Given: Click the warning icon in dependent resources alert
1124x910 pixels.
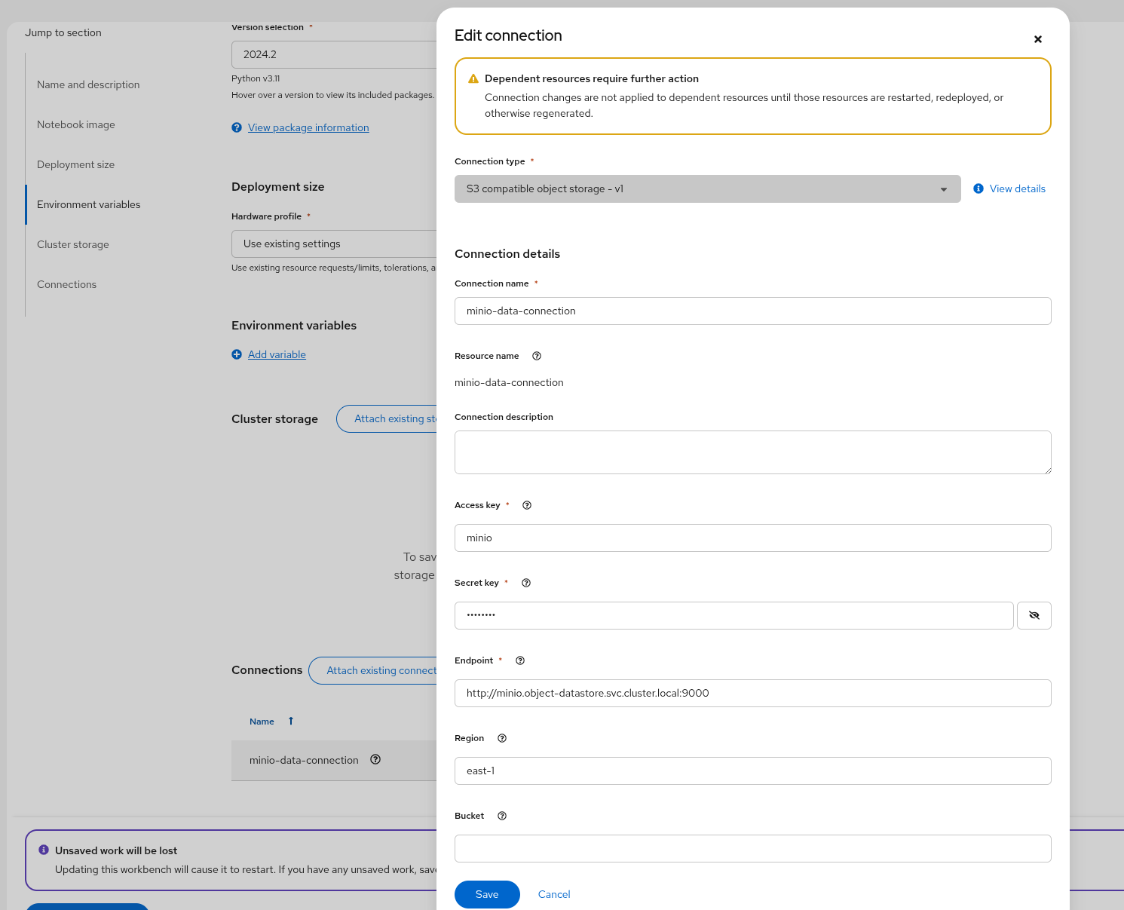Looking at the screenshot, I should pyautogui.click(x=473, y=78).
